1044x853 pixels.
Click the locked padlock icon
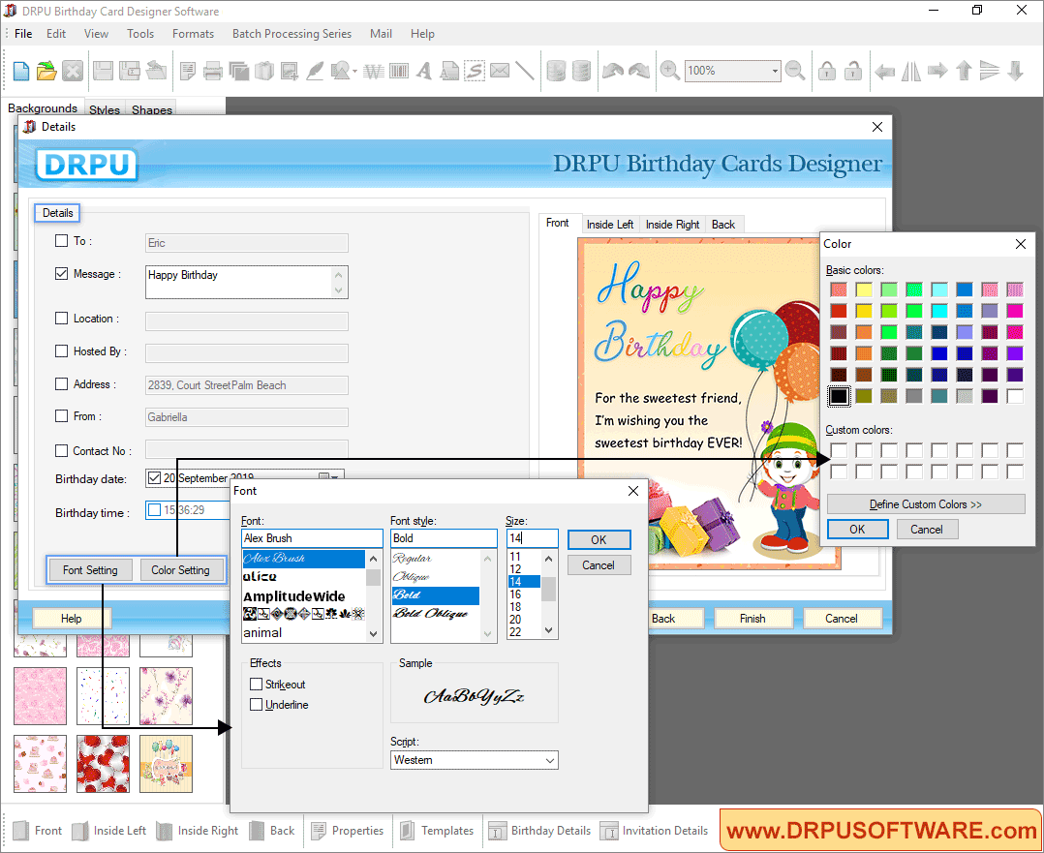pos(827,71)
